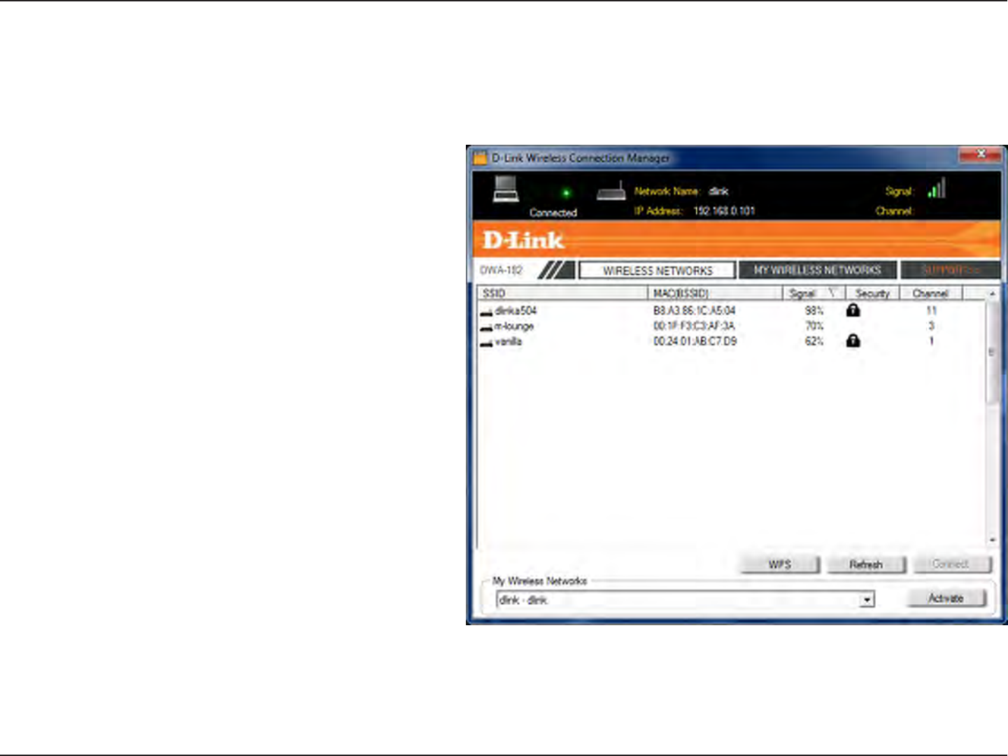Click MAC address 00:1F:F3:C3:AF:3A
The image size is (1008, 756).
[694, 326]
